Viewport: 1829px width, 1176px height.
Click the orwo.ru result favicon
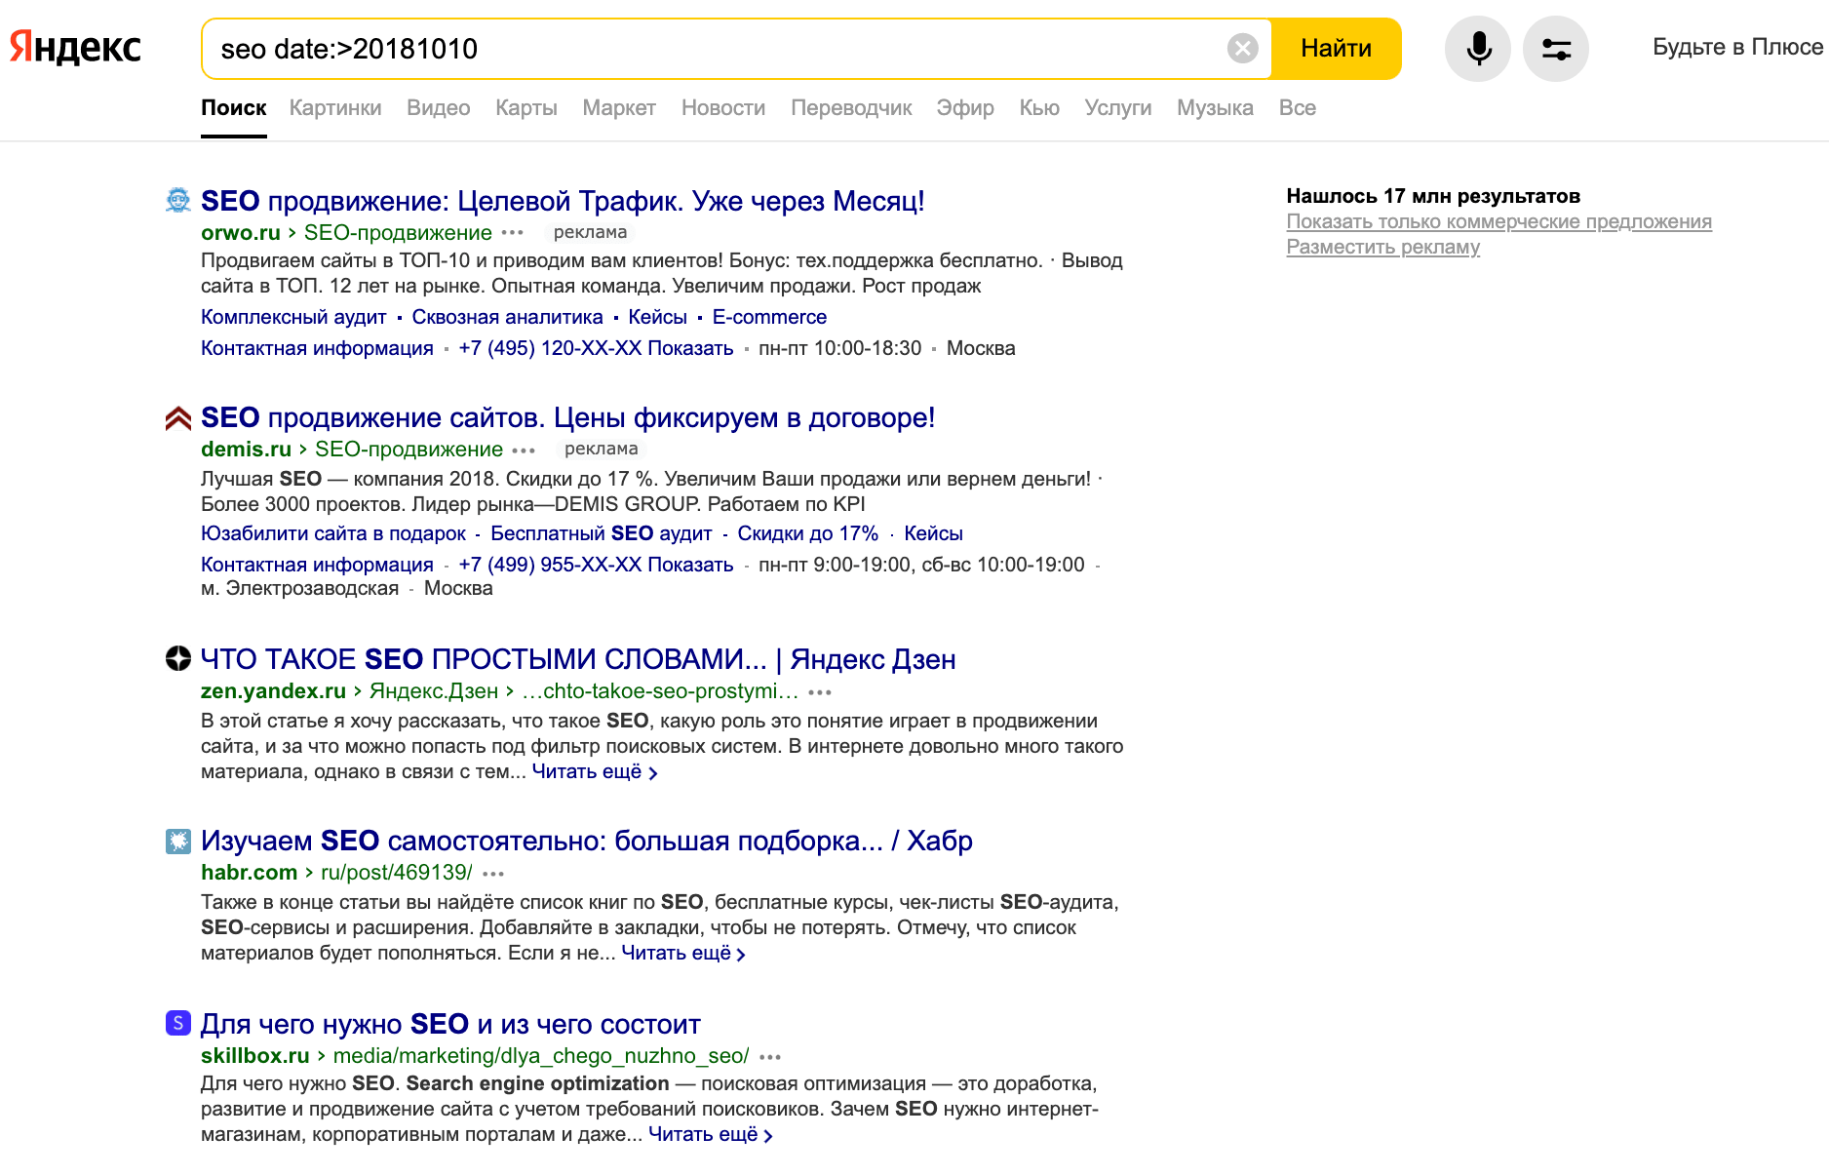pyautogui.click(x=177, y=200)
